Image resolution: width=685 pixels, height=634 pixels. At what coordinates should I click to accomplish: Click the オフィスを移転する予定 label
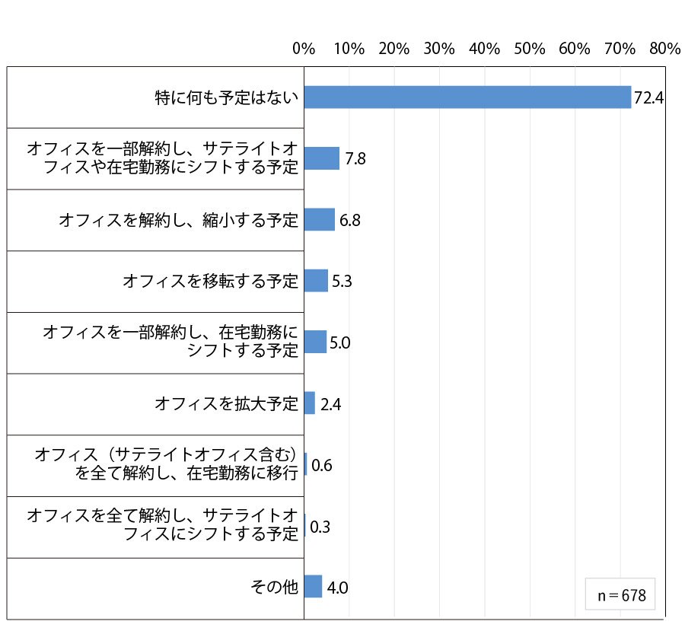click(210, 281)
